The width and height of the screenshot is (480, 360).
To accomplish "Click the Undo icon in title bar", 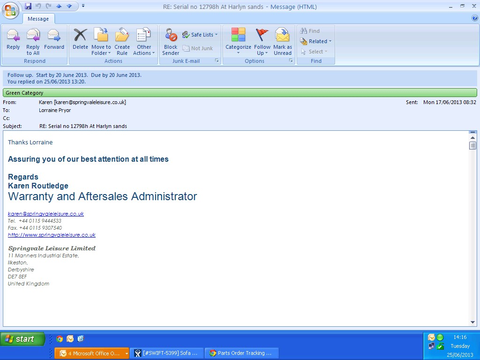I will click(38, 6).
